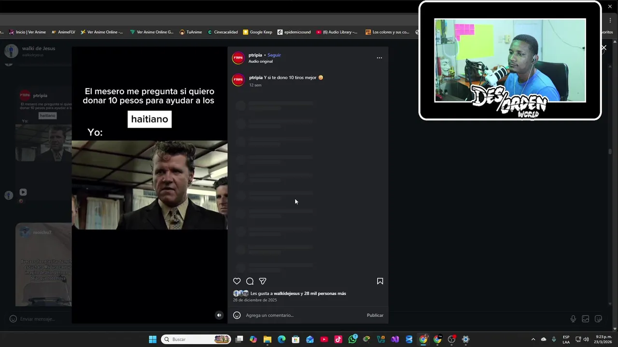Open WhatsApp from the taskbar

click(352, 339)
